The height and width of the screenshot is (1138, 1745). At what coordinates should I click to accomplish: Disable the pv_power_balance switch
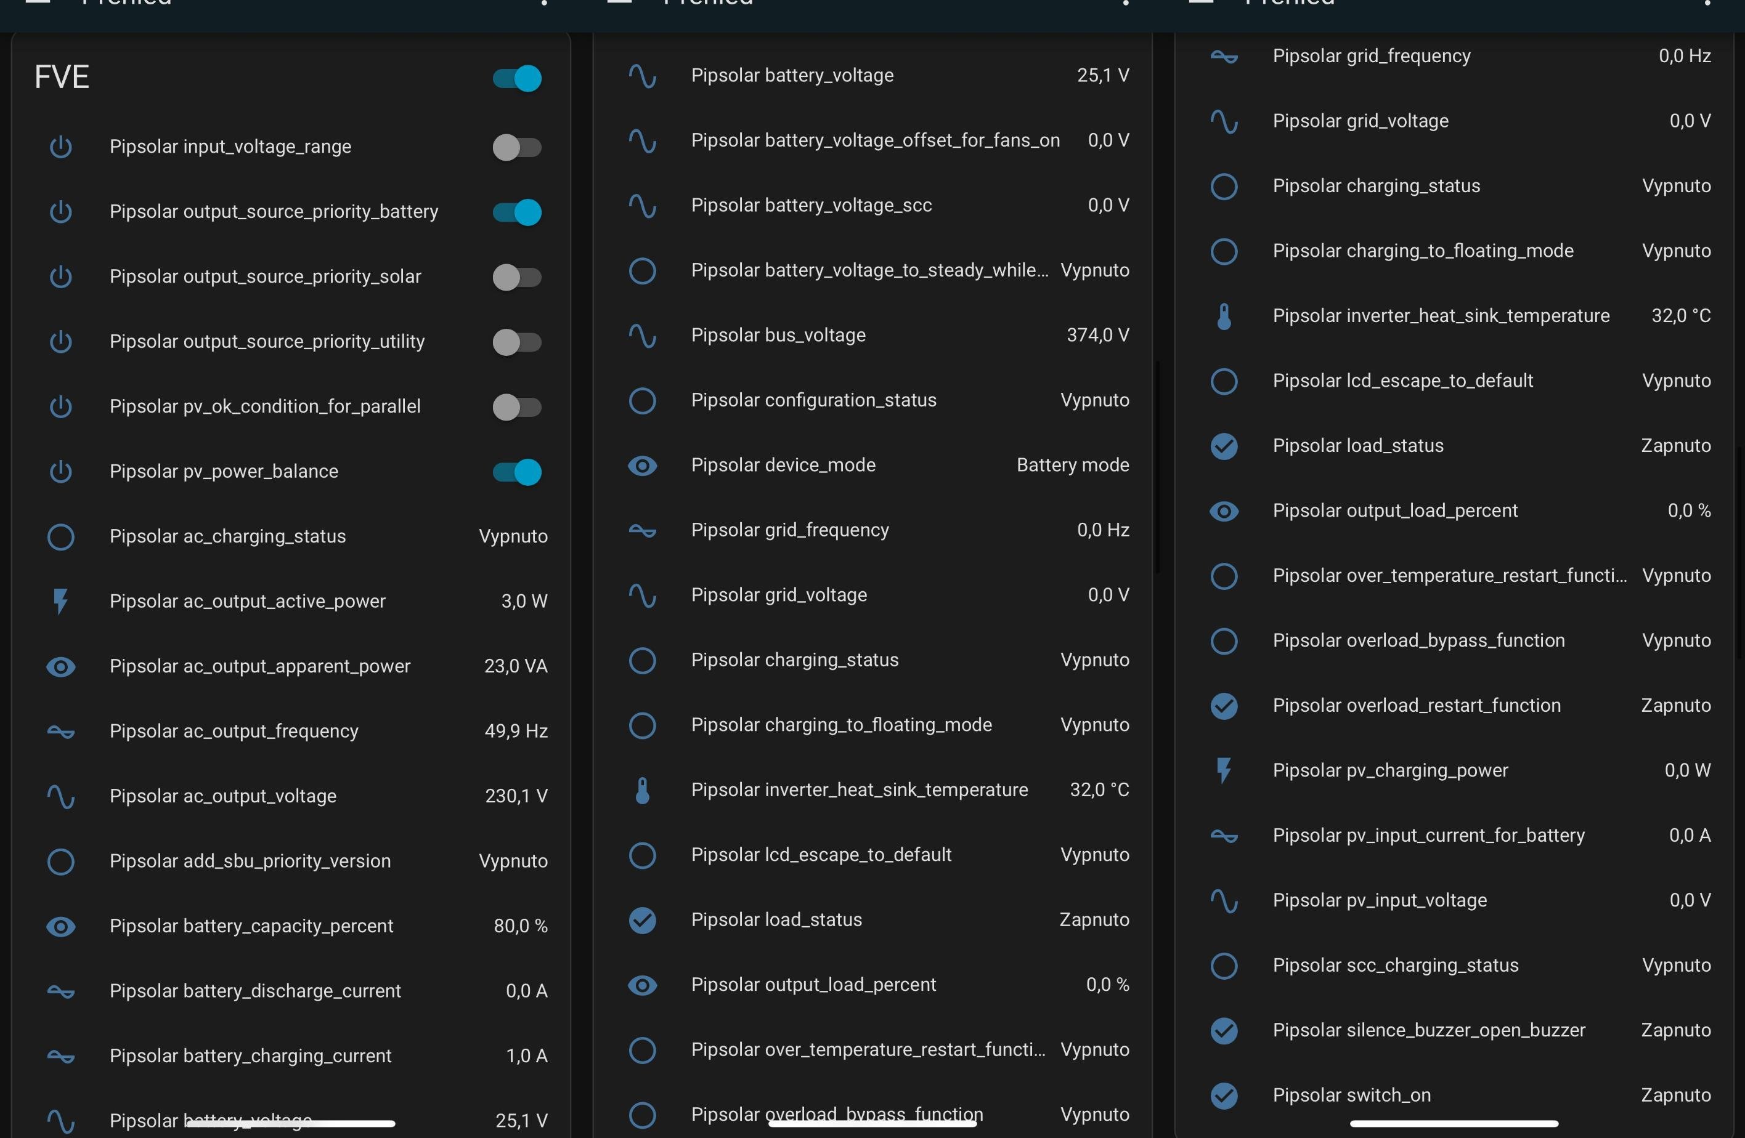(517, 472)
